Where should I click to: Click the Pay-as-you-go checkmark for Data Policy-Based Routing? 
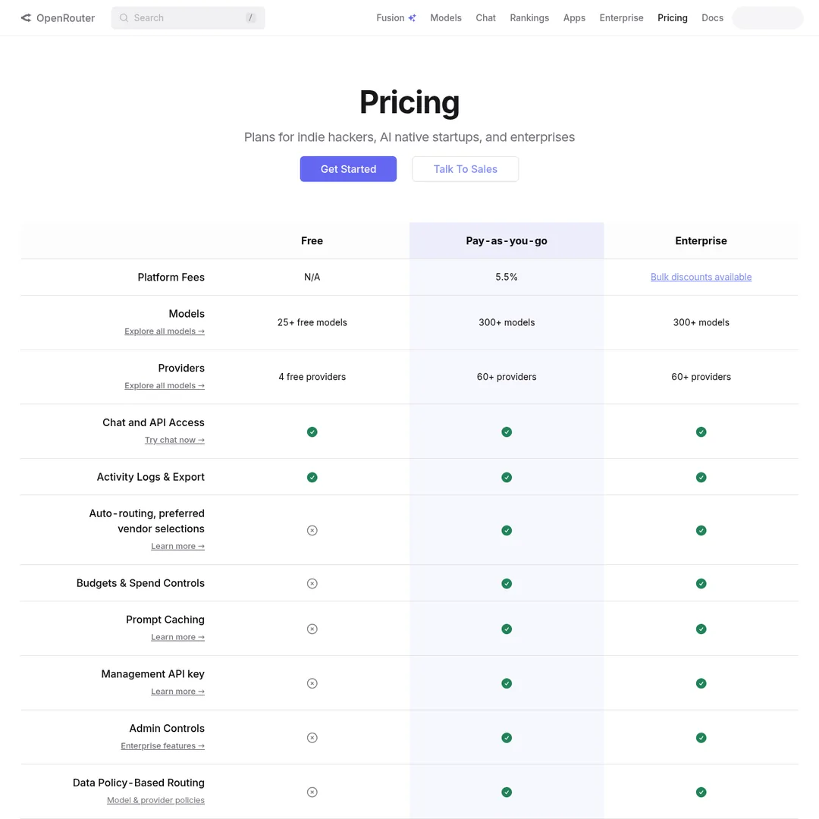(x=507, y=792)
